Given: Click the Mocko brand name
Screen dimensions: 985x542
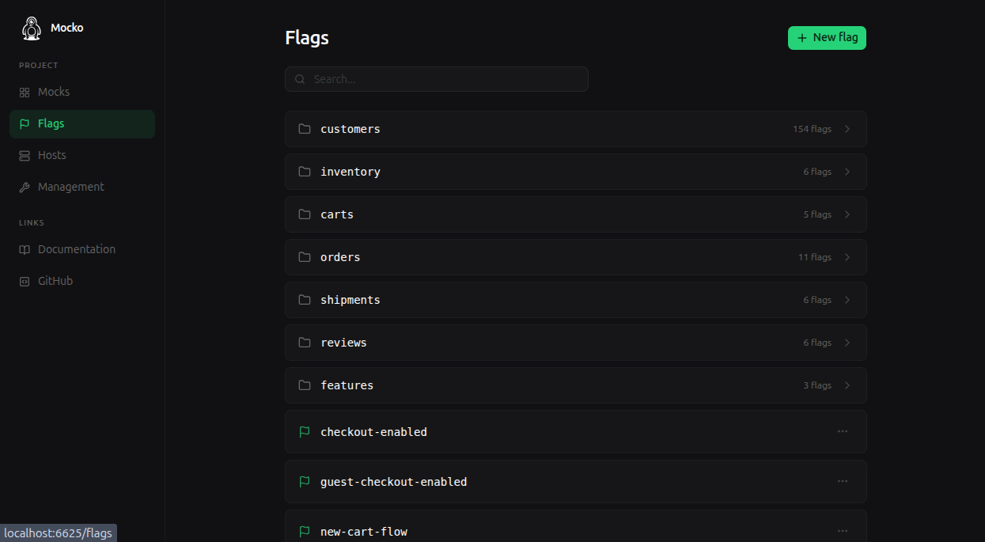Looking at the screenshot, I should [x=67, y=28].
